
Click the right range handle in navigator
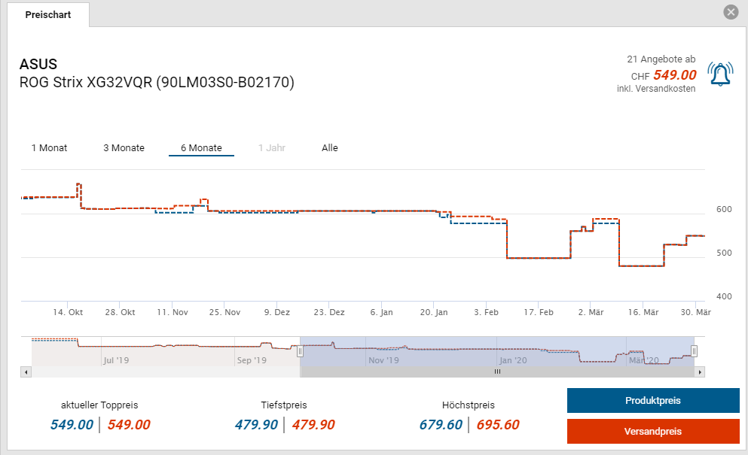click(x=695, y=350)
